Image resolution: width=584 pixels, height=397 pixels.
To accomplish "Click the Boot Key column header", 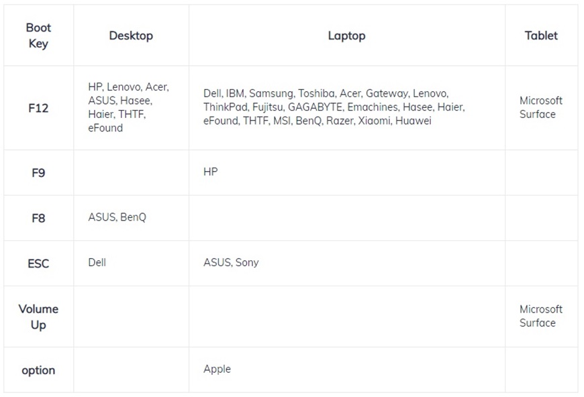I will point(38,36).
